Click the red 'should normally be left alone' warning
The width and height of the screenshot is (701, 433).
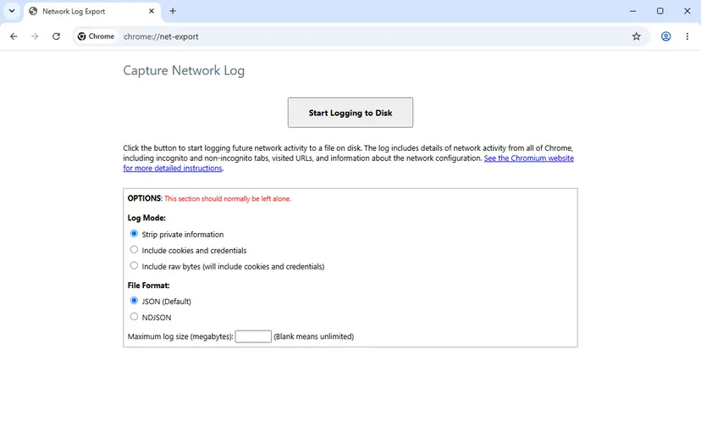(228, 198)
